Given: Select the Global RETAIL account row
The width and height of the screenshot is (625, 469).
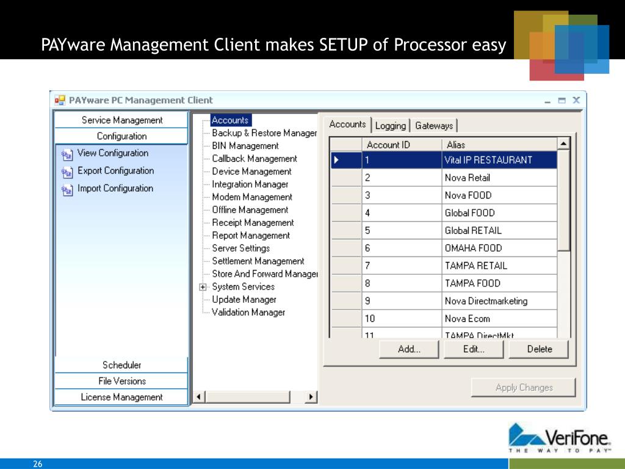Looking at the screenshot, I should [444, 230].
